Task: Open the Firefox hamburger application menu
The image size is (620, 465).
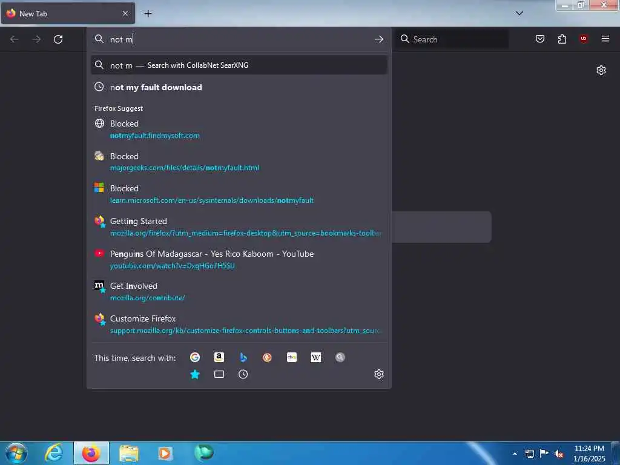Action: tap(605, 39)
